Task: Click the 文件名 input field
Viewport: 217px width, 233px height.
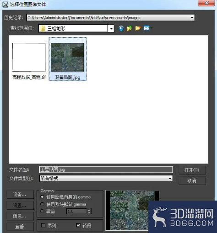Action: coord(106,169)
